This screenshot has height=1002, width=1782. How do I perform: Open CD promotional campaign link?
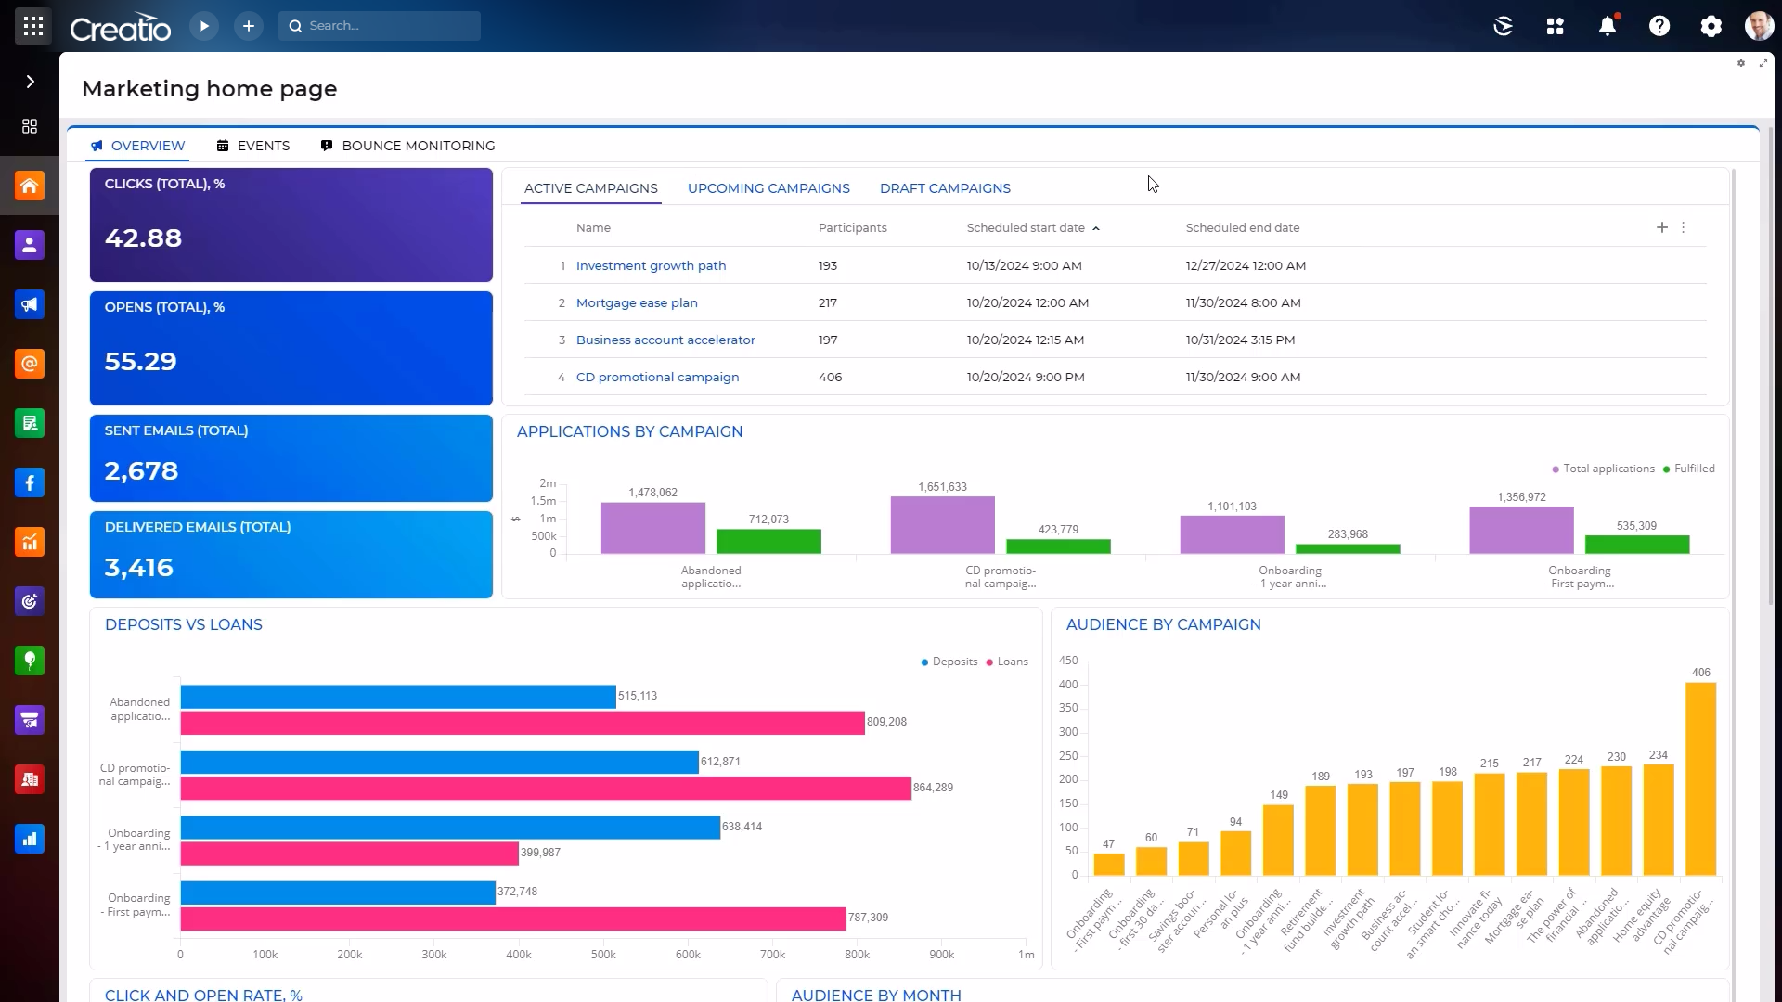[x=657, y=377]
